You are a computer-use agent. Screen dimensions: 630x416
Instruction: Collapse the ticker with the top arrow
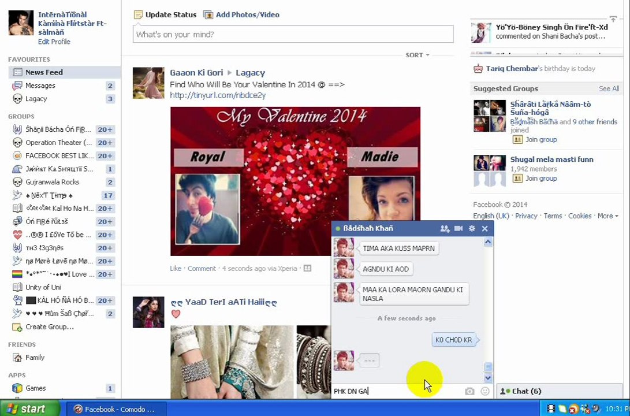point(613,19)
